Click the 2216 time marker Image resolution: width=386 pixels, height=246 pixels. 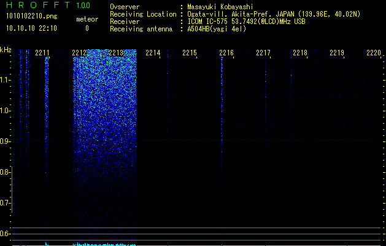click(226, 53)
